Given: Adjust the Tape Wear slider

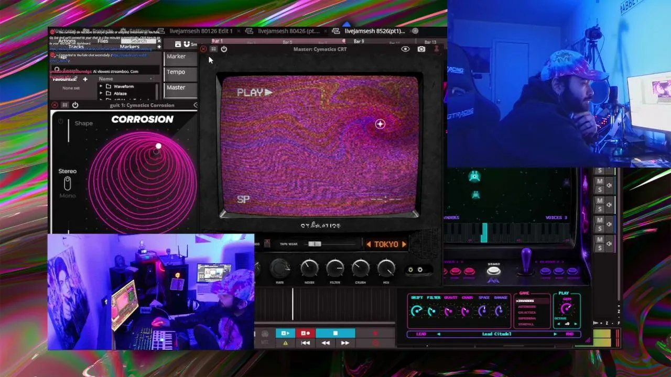Looking at the screenshot, I should point(315,244).
